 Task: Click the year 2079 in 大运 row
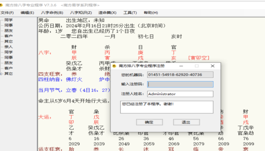(199, 144)
